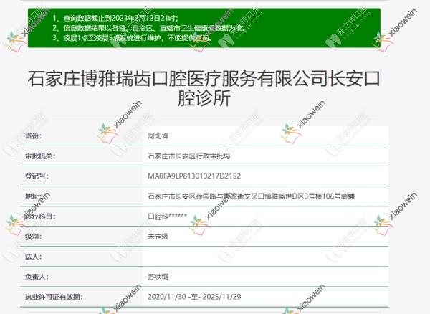Click the 法人 row label
This screenshot has width=430, height=314.
[33, 254]
